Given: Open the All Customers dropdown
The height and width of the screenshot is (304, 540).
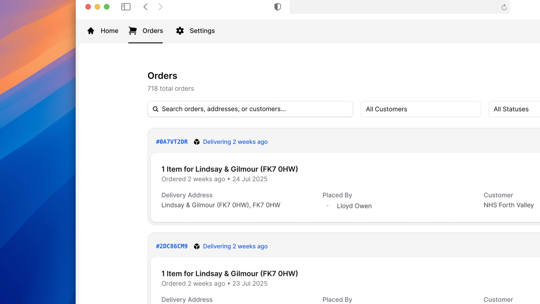Looking at the screenshot, I should pos(421,109).
